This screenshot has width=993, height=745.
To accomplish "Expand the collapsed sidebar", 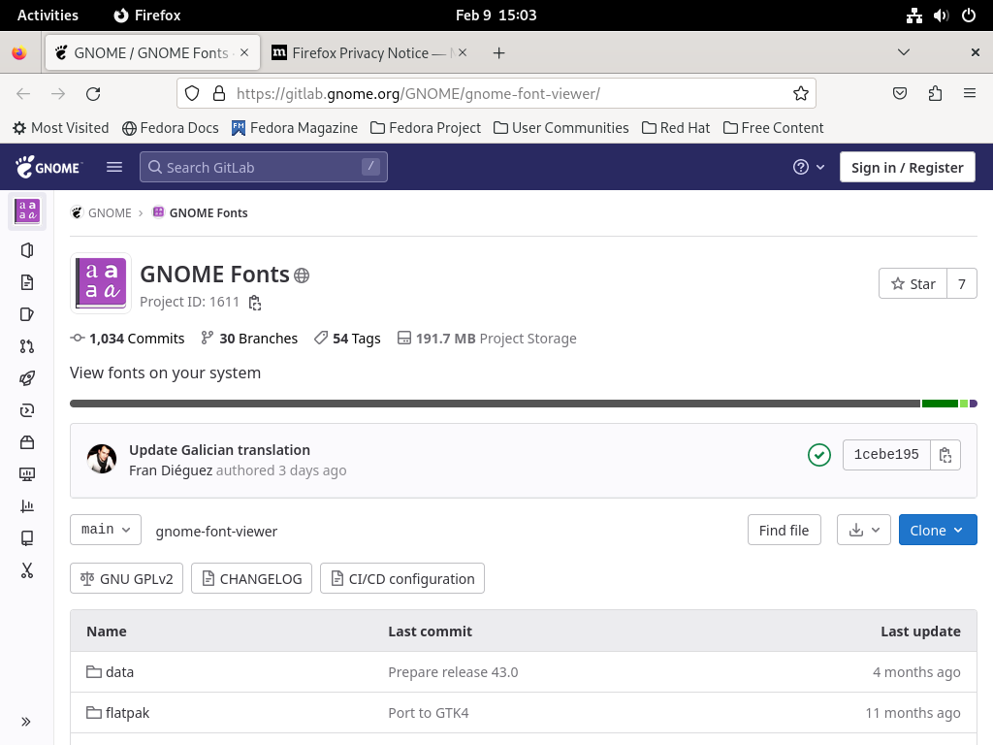I will point(26,722).
